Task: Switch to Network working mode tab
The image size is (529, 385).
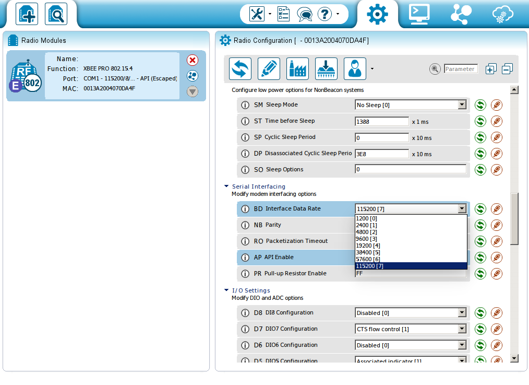Action: (461, 14)
